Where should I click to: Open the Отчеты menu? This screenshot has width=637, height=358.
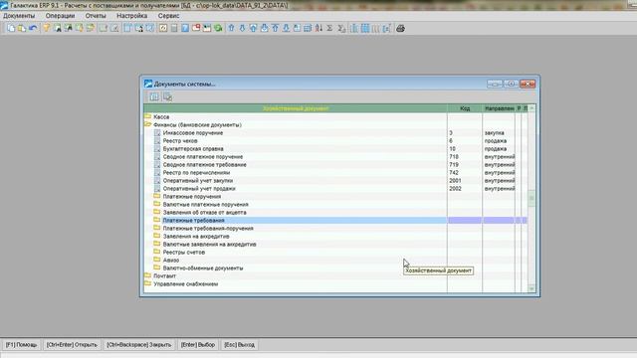(x=96, y=16)
